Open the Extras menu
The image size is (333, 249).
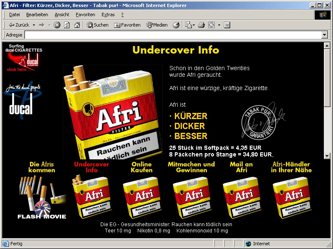click(x=108, y=15)
